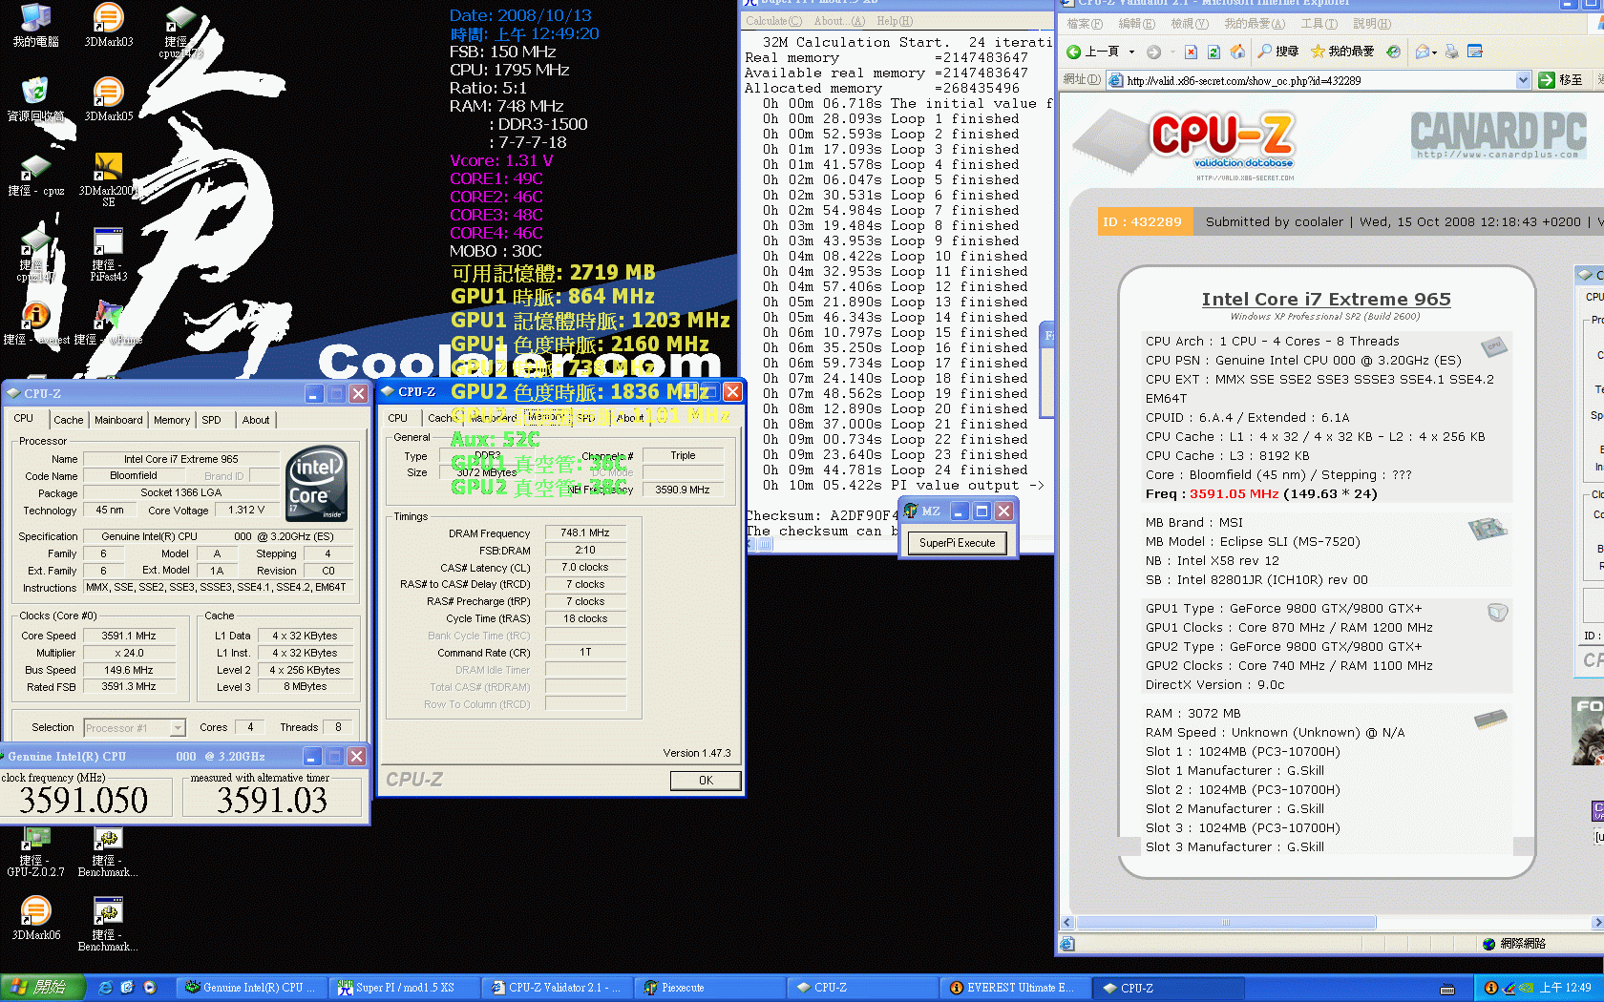Open Calculate menu in Super PI
This screenshot has height=1002, width=1604.
[774, 21]
